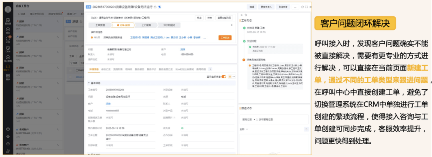Click the user avatar atop the sidebar
Viewport: 432px width, 157px height.
coord(8,9)
